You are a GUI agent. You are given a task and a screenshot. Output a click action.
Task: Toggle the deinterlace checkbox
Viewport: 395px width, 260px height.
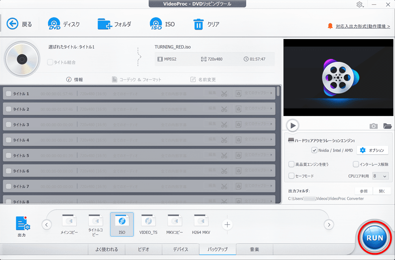(356, 164)
